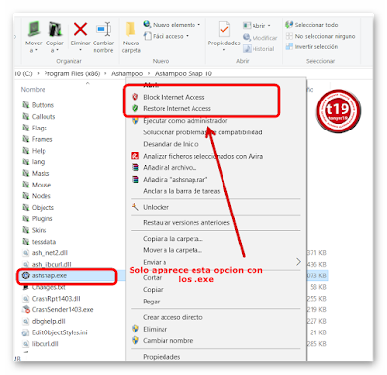387x375 pixels.
Task: Click No seleccionar ninguno
Action: (320, 36)
